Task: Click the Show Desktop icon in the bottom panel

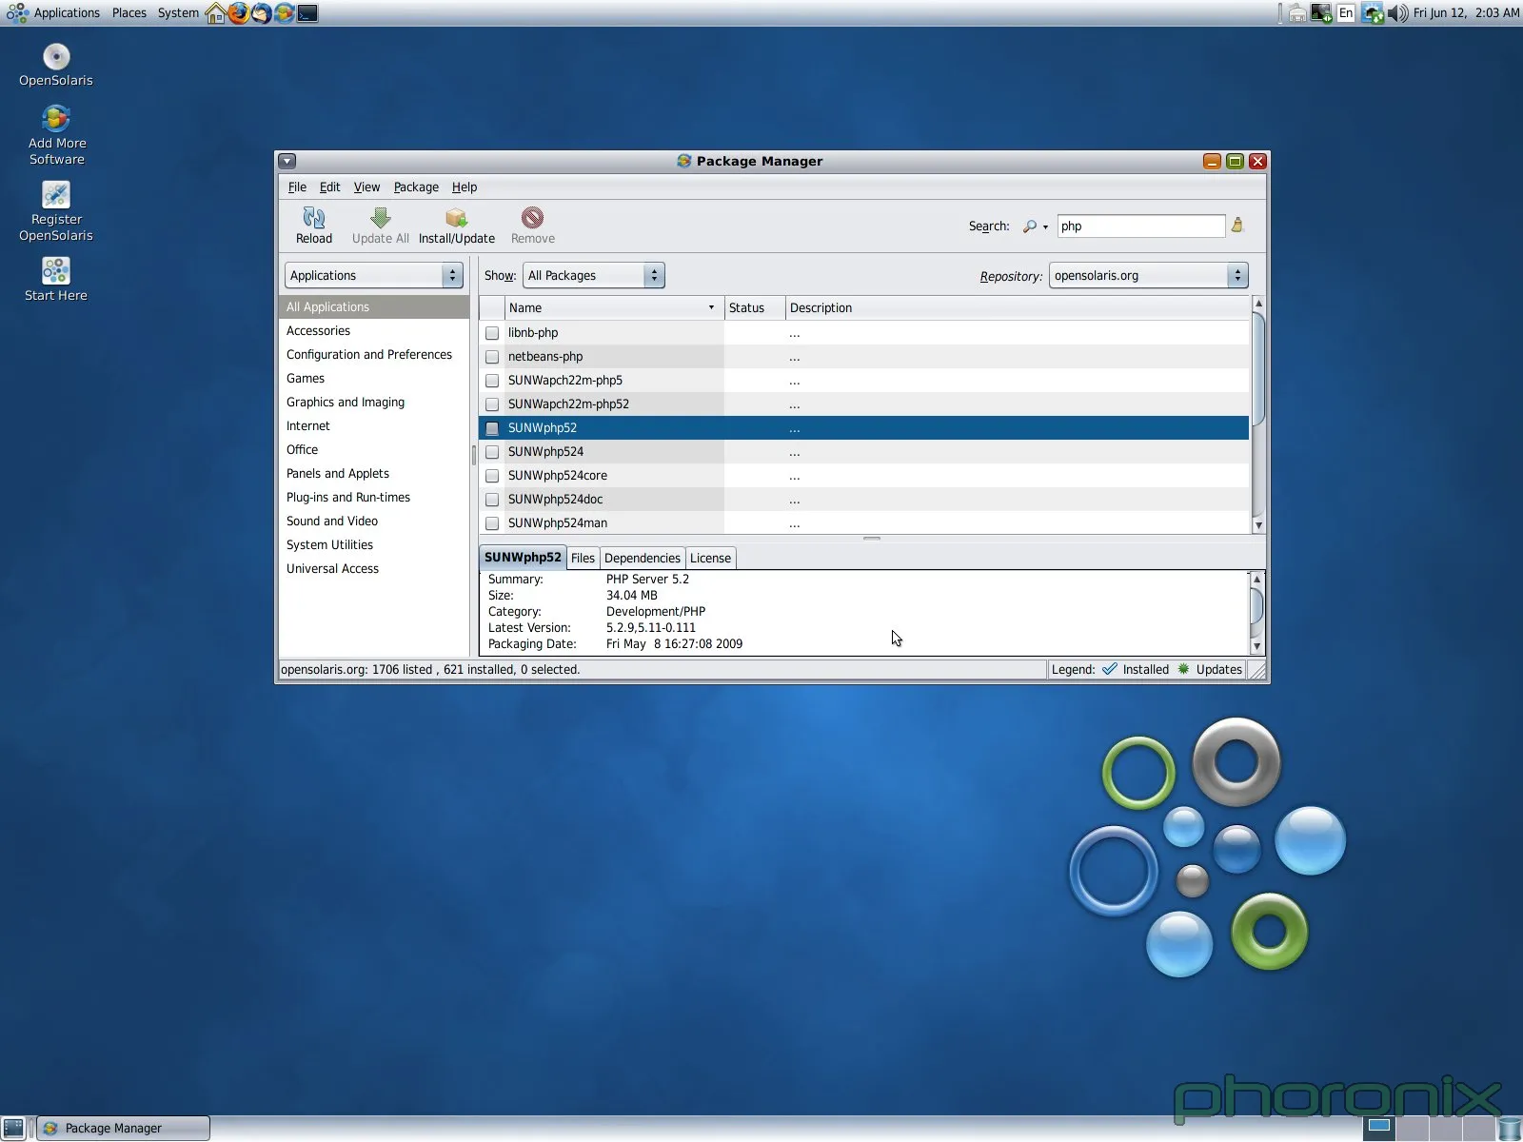Action: tap(13, 1128)
